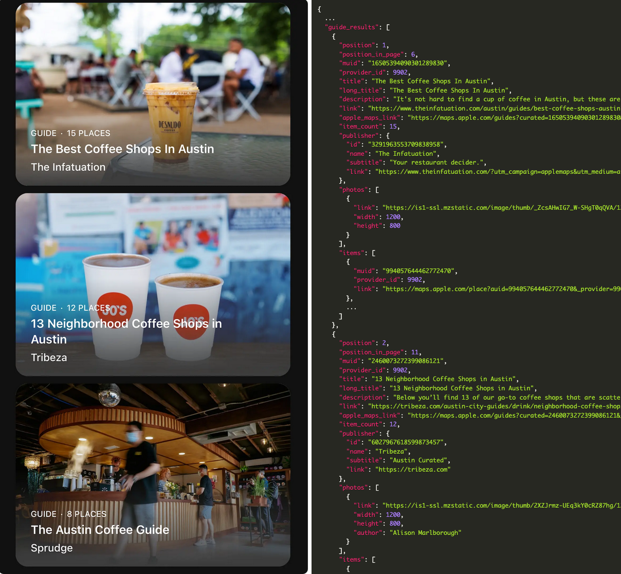Click publisher "name": "The Infatuation" line
621x574 pixels.
(393, 154)
